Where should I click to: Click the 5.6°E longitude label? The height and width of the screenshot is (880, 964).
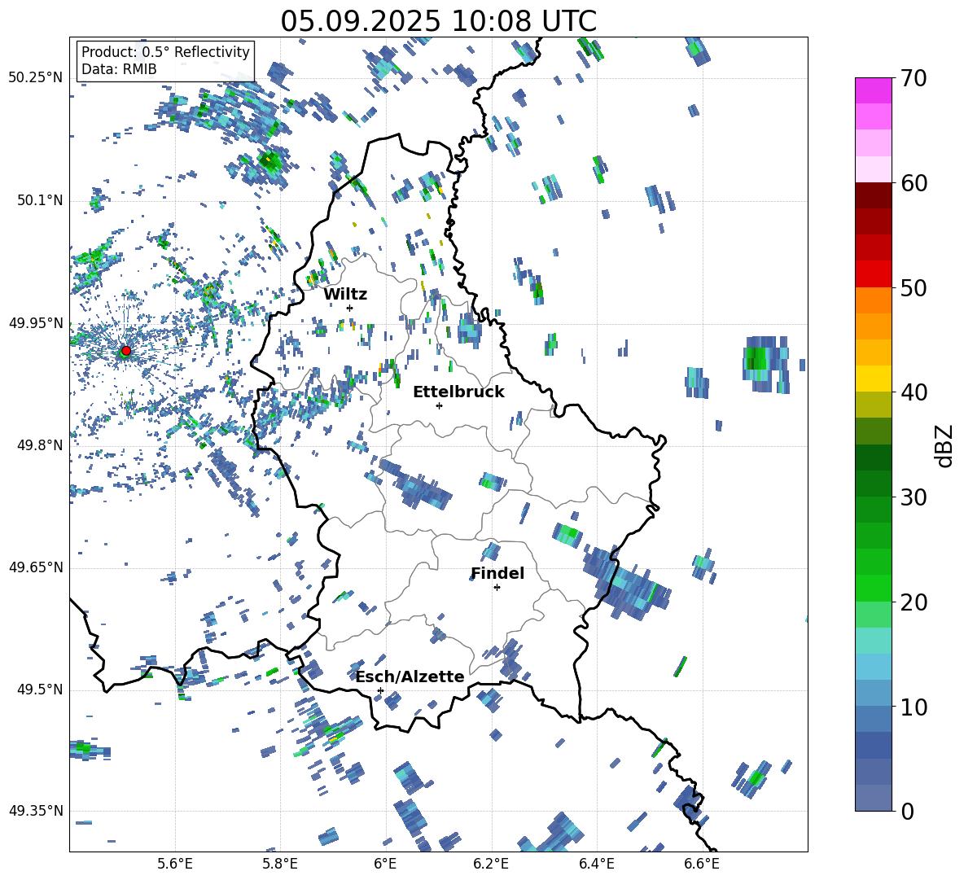175,864
